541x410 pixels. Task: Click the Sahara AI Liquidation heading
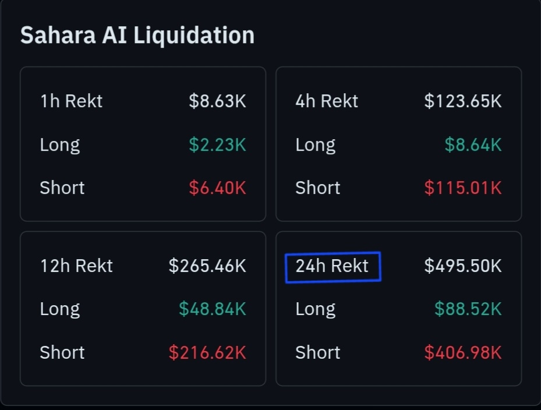(137, 35)
